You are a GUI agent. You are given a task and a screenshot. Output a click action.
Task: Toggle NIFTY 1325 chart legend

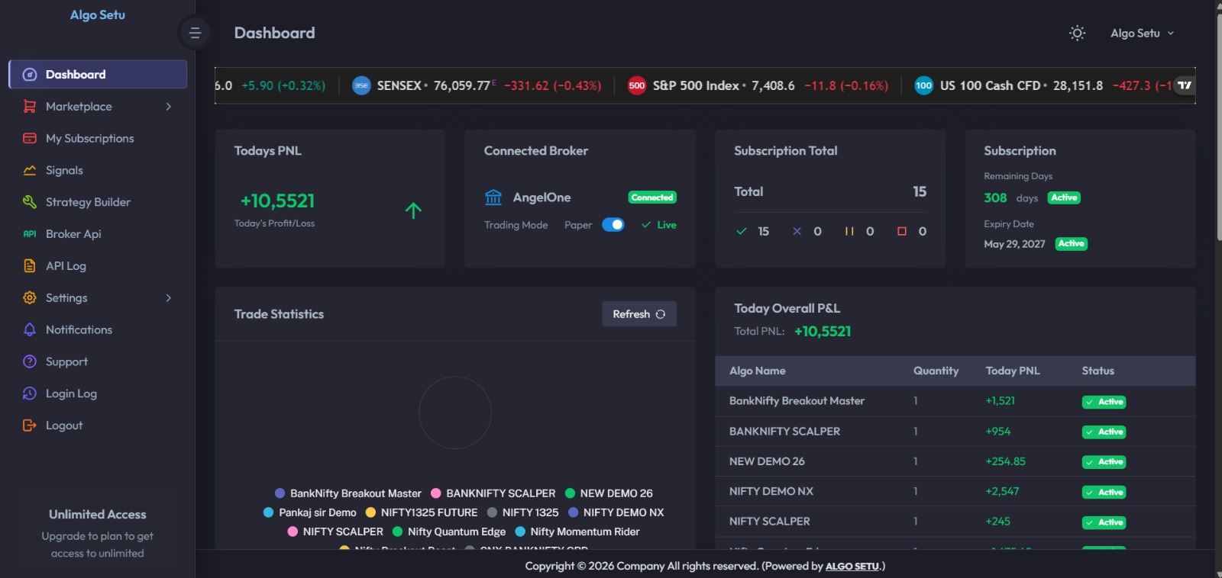tap(523, 512)
